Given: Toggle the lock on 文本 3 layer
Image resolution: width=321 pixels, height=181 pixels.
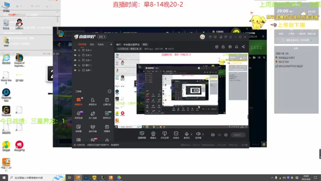Looking at the screenshot, I should click(79, 50).
